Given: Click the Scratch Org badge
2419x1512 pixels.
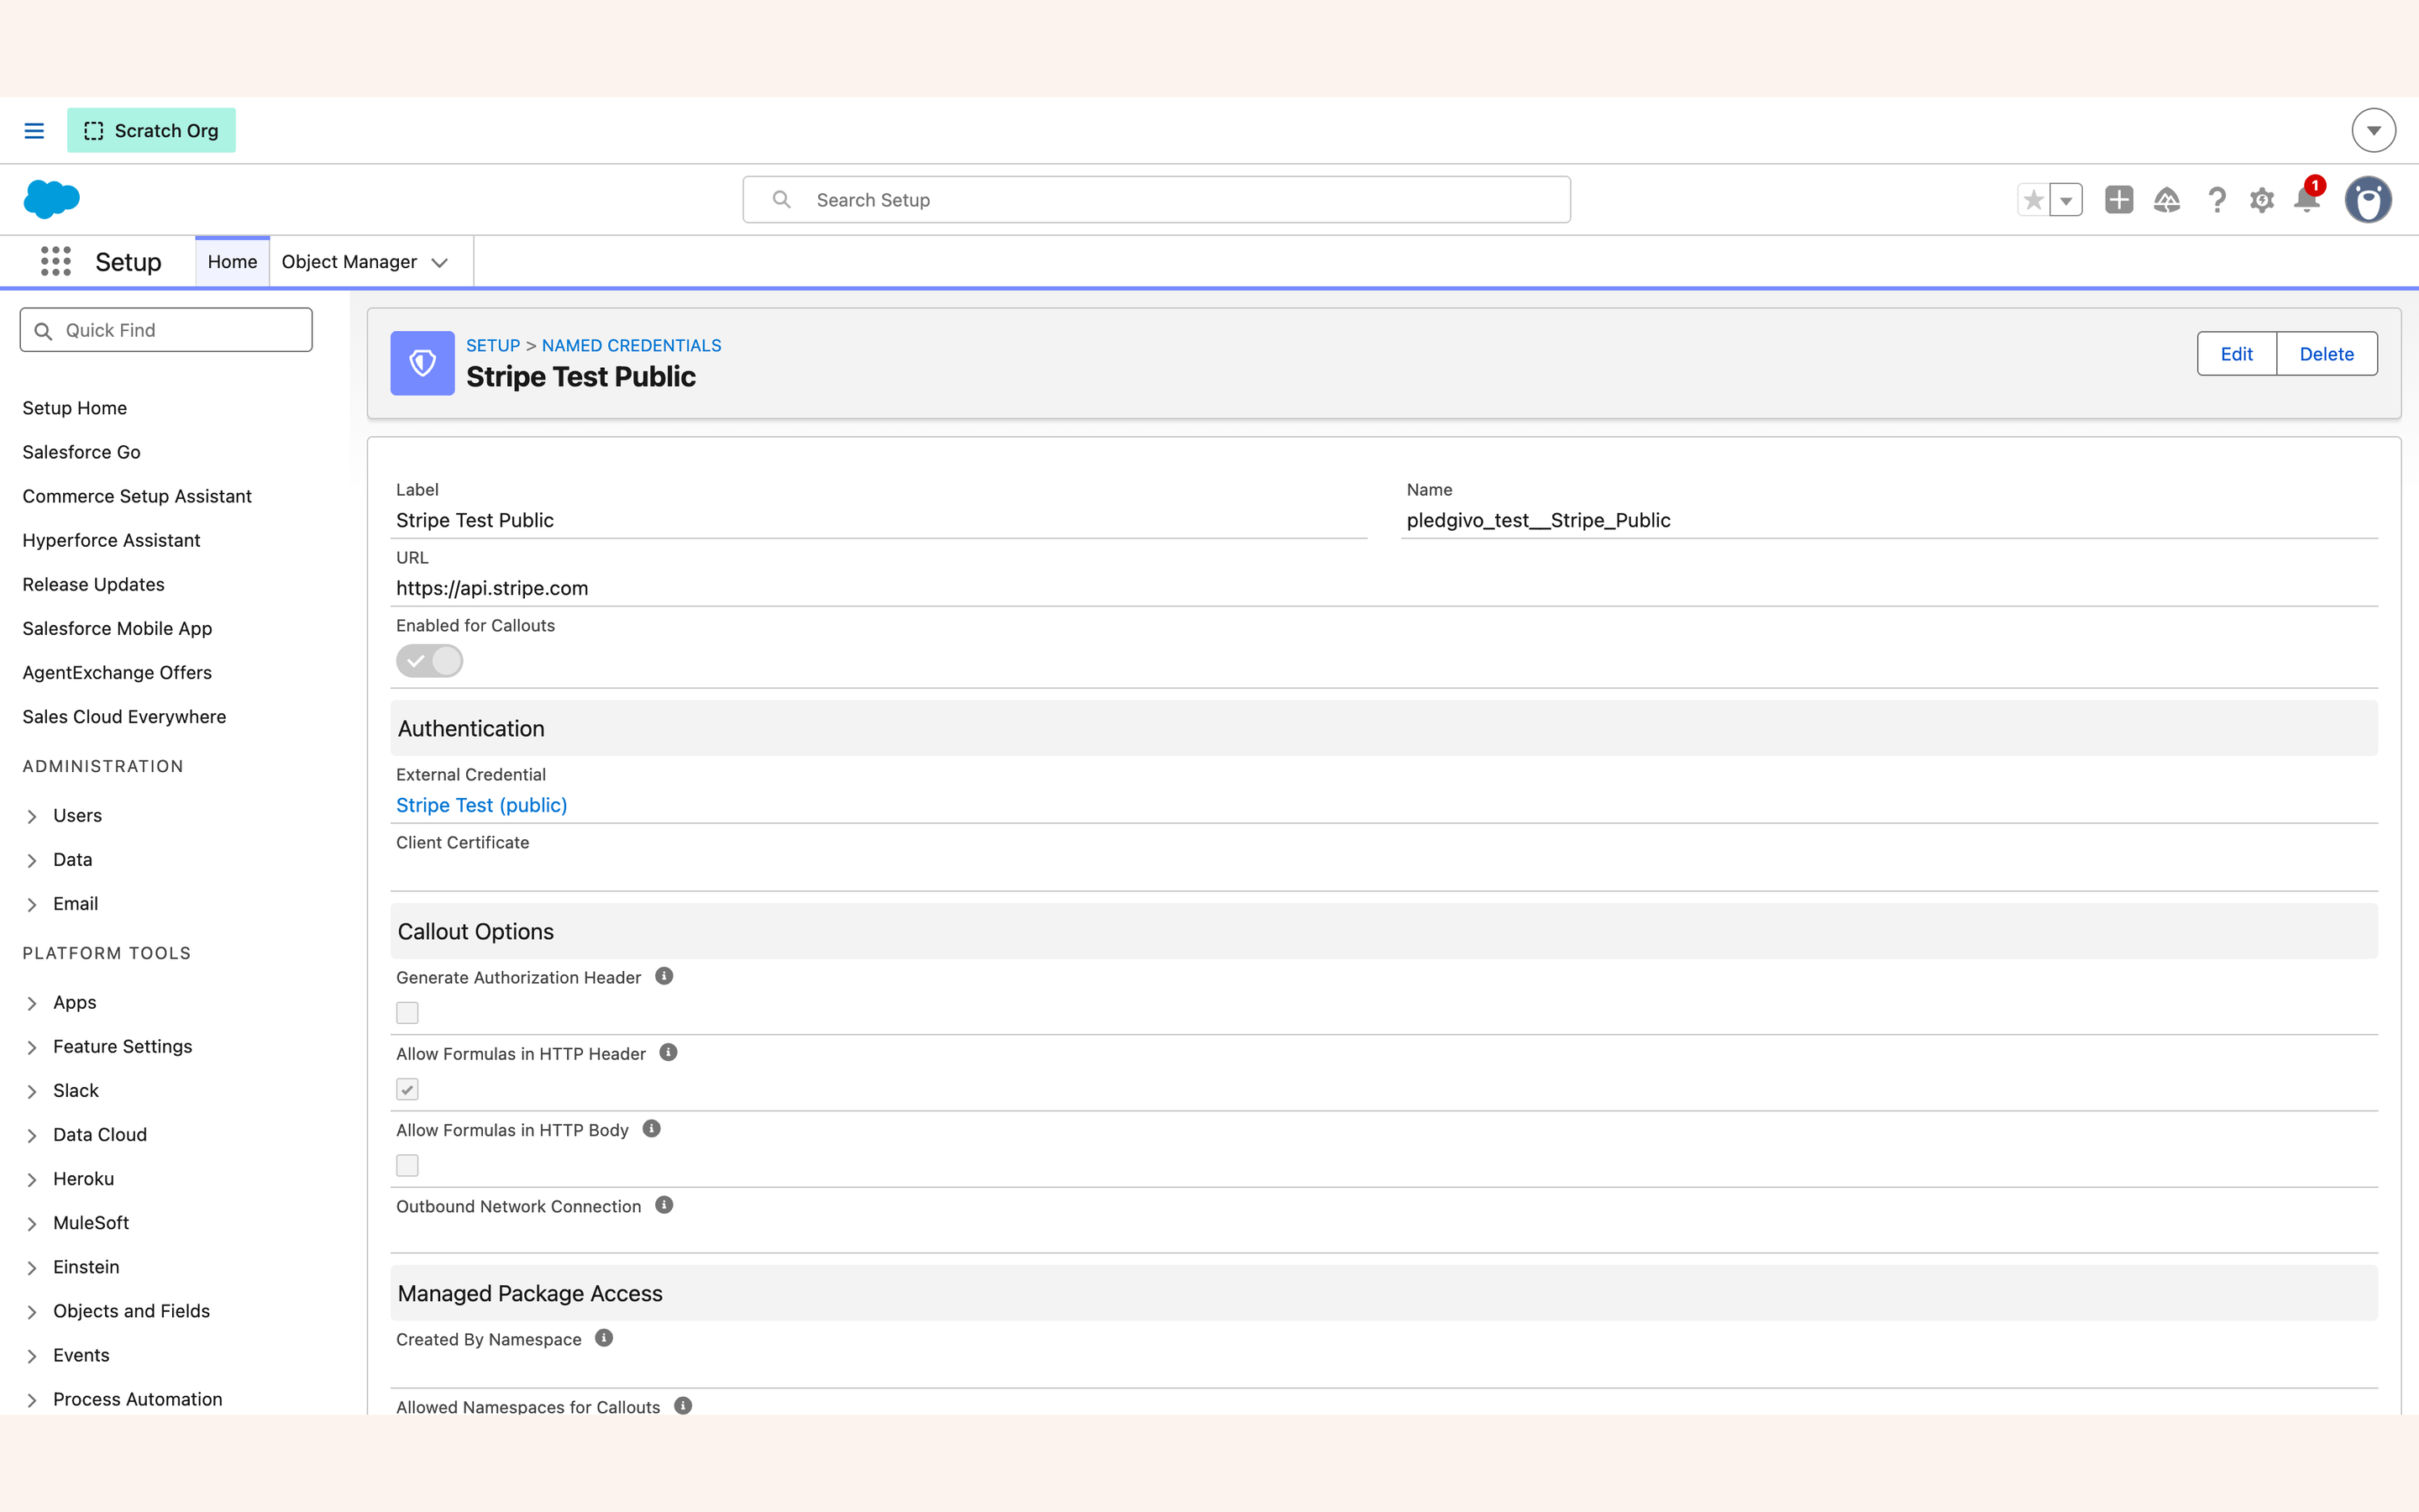Looking at the screenshot, I should coord(151,131).
